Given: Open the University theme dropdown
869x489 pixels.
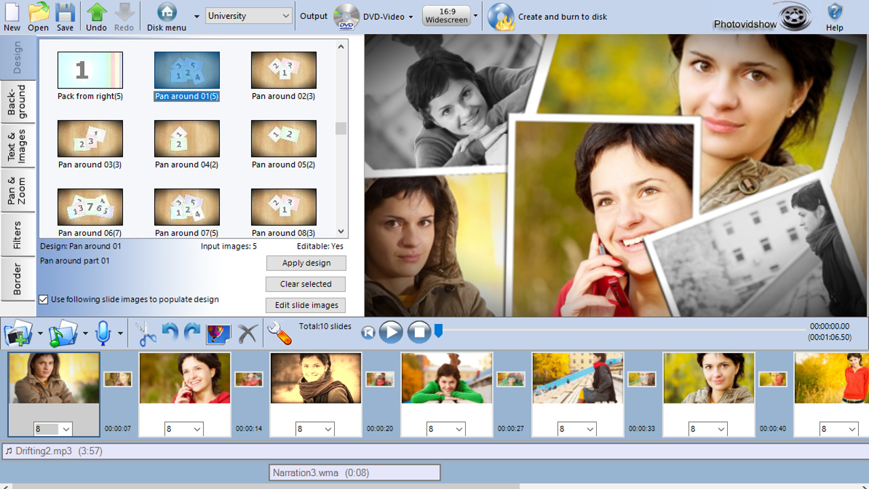Looking at the screenshot, I should (x=248, y=15).
